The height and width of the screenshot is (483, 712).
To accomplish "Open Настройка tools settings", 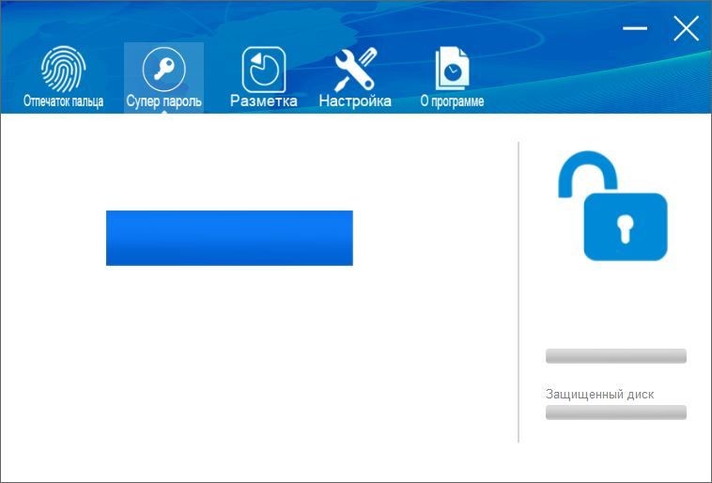I will (x=355, y=77).
